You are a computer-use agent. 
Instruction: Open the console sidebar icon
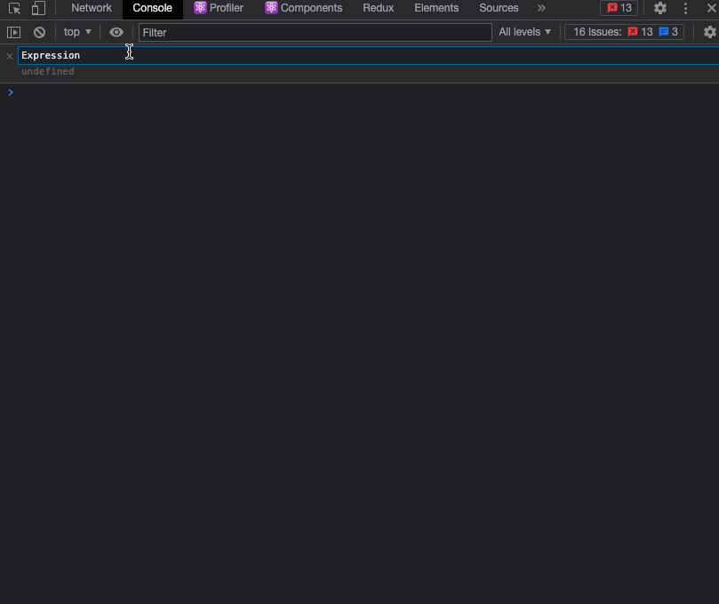[14, 31]
